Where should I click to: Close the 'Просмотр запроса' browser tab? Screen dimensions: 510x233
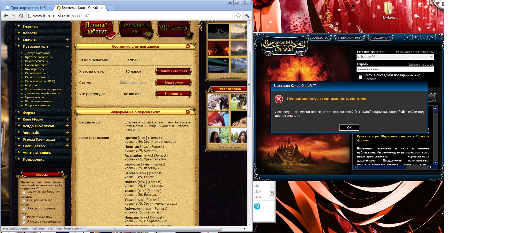click(x=51, y=8)
